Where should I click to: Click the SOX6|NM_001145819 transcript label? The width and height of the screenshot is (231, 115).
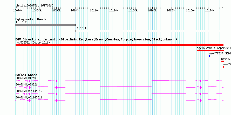[x=29, y=91]
